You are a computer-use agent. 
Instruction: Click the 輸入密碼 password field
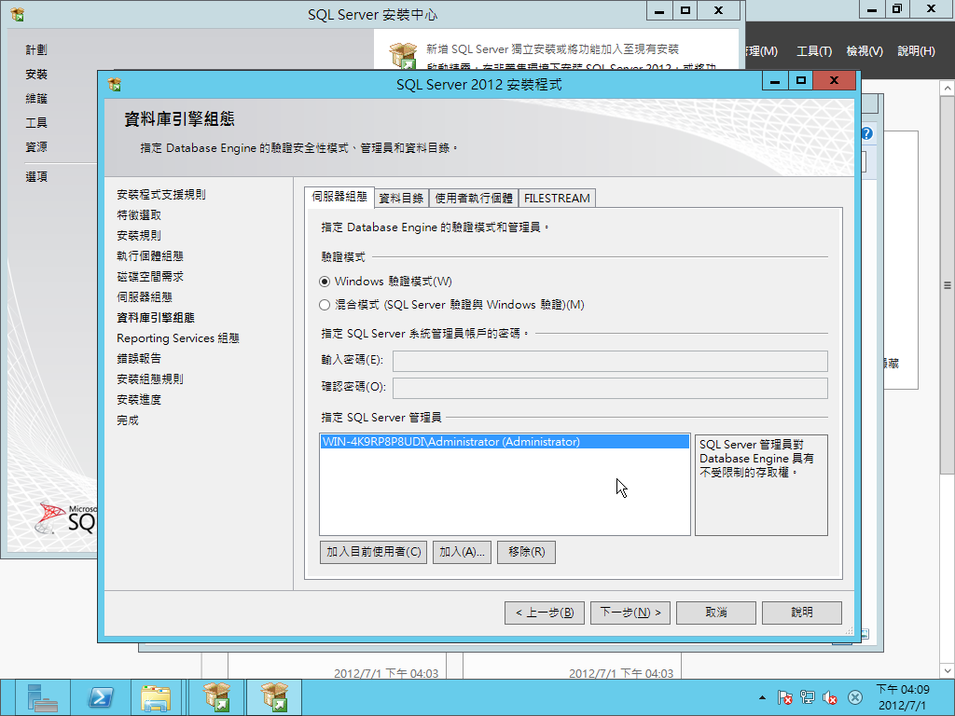click(610, 361)
